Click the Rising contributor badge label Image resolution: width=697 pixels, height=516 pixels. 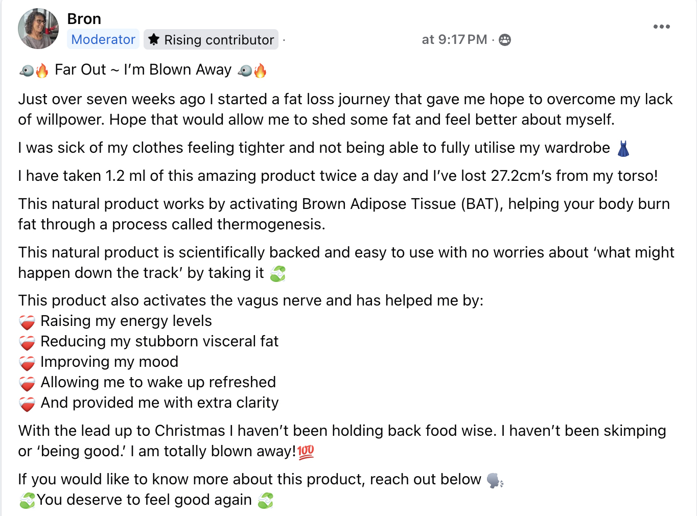click(x=219, y=40)
